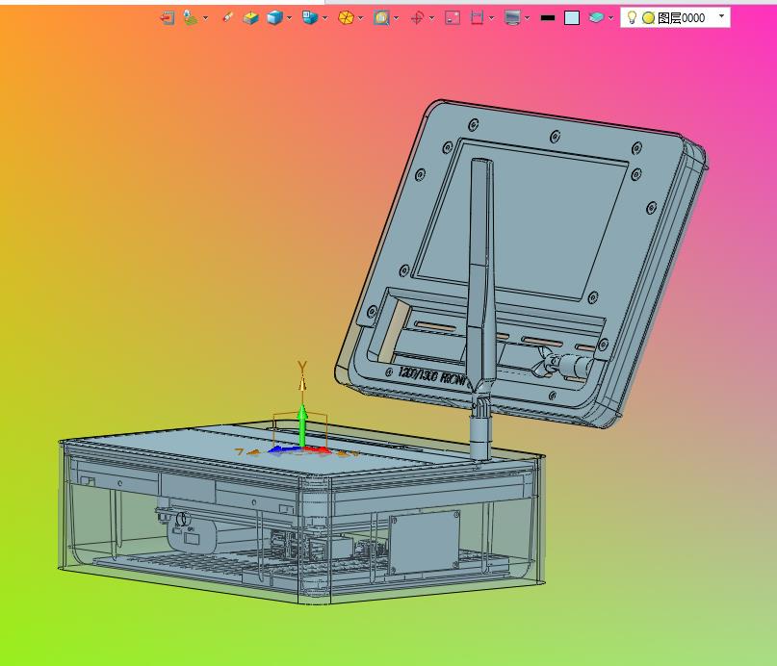Click the teal layer sheets icon

pos(596,18)
